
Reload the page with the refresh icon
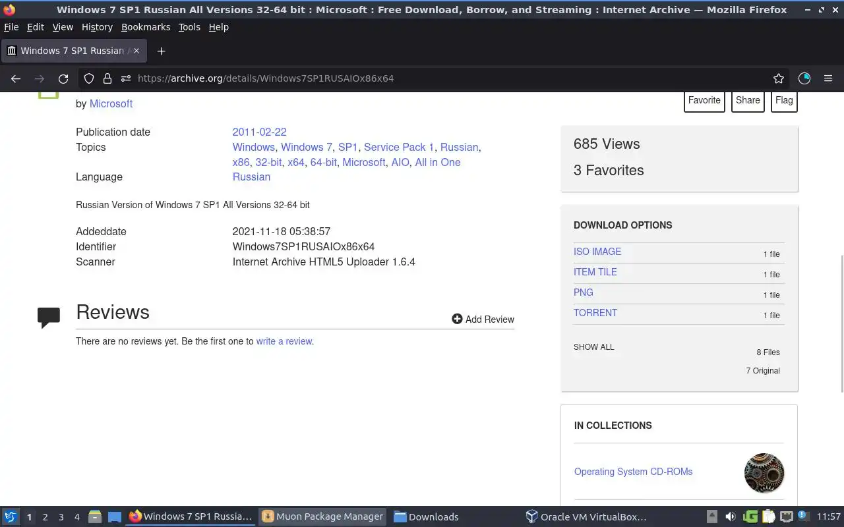point(63,78)
